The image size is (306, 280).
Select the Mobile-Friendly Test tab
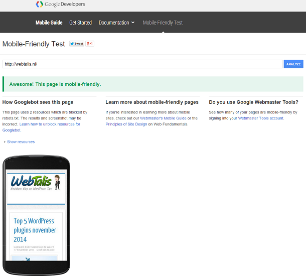pyautogui.click(x=163, y=23)
